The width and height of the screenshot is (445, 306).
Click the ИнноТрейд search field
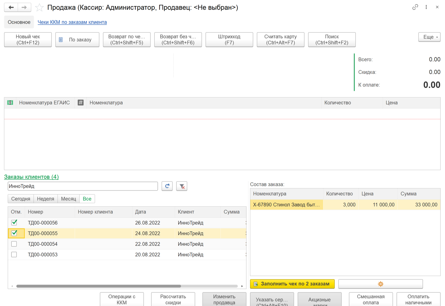click(x=83, y=186)
